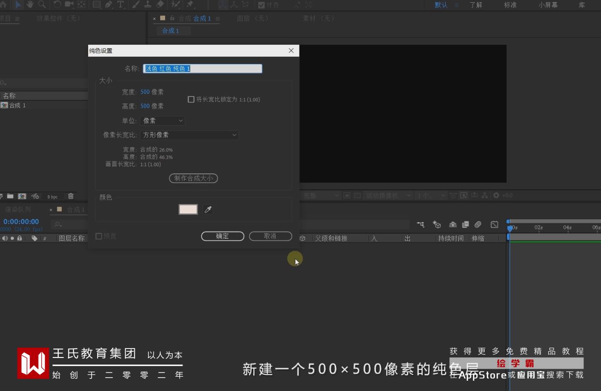This screenshot has height=391, width=601.
Task: Select the Roto Brush tool
Action: click(175, 4)
